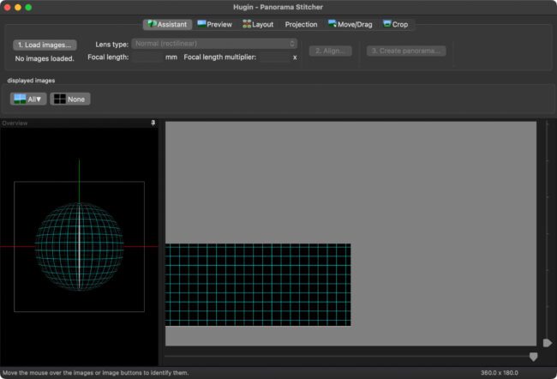Click the Focal length multiplier field

click(x=274, y=57)
